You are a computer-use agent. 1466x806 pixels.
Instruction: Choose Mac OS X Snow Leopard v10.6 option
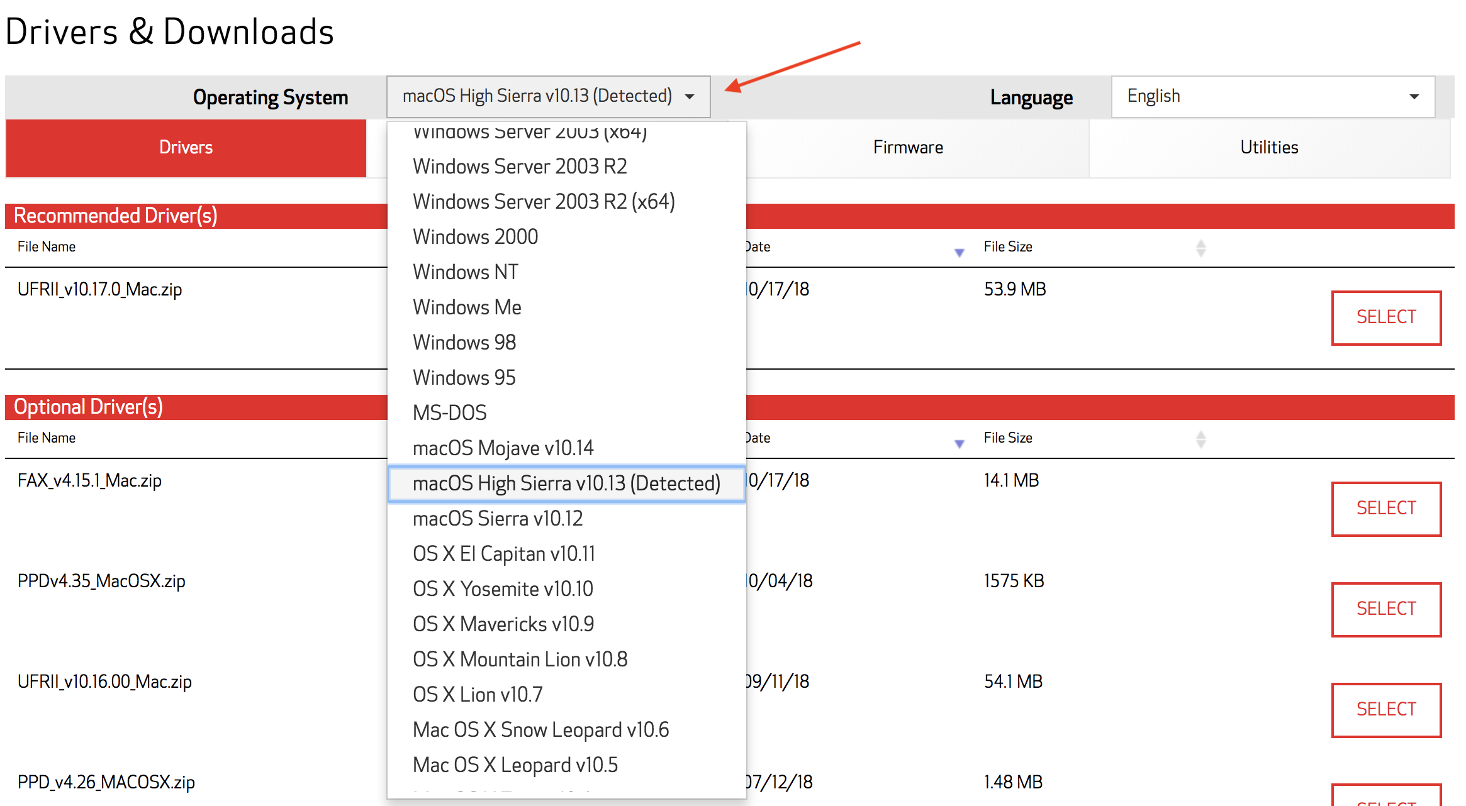coord(566,730)
